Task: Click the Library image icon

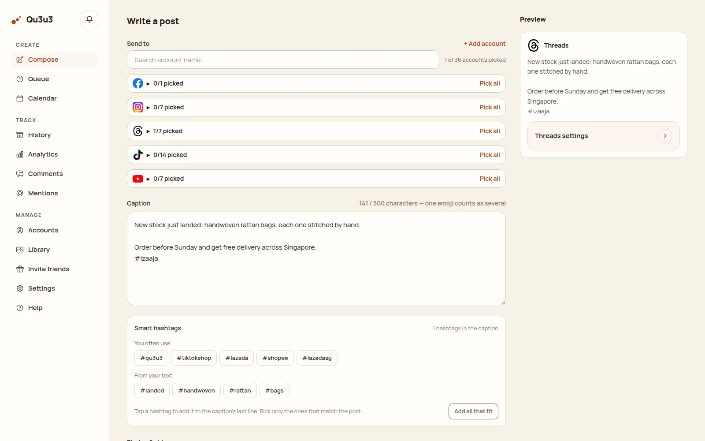Action: tap(20, 250)
